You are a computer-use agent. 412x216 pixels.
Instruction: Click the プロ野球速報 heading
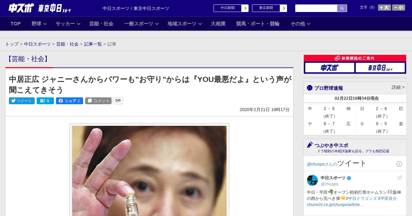[329, 88]
